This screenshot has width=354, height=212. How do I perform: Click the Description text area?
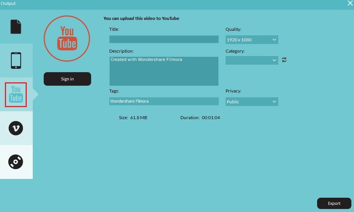(x=164, y=71)
